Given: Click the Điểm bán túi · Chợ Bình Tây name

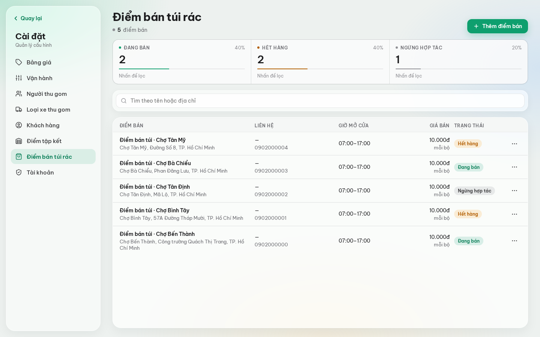Looking at the screenshot, I should (154, 210).
